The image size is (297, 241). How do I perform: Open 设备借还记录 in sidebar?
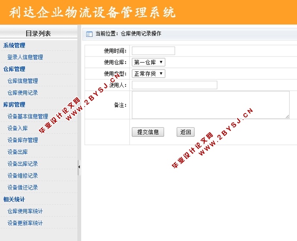coord(22,187)
